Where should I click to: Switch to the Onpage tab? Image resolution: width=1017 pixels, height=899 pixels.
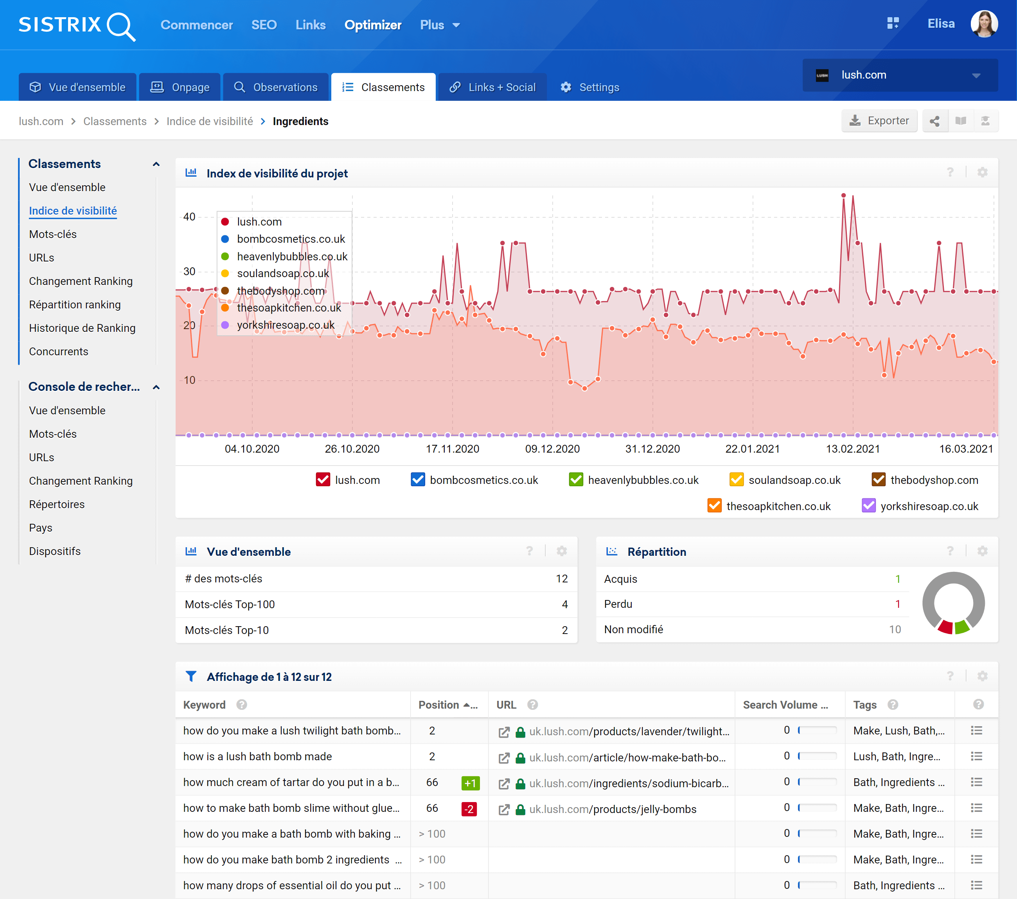[180, 87]
